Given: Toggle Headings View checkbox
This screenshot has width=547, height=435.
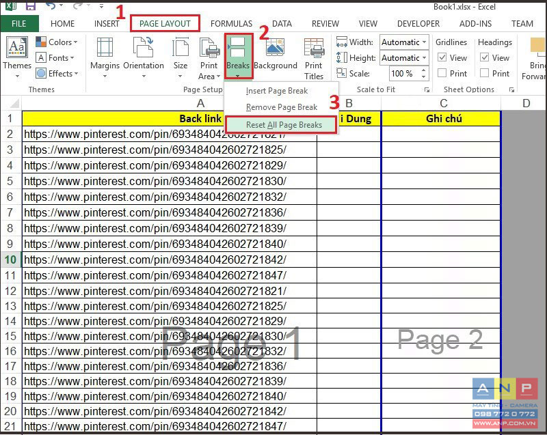Looking at the screenshot, I should [485, 57].
